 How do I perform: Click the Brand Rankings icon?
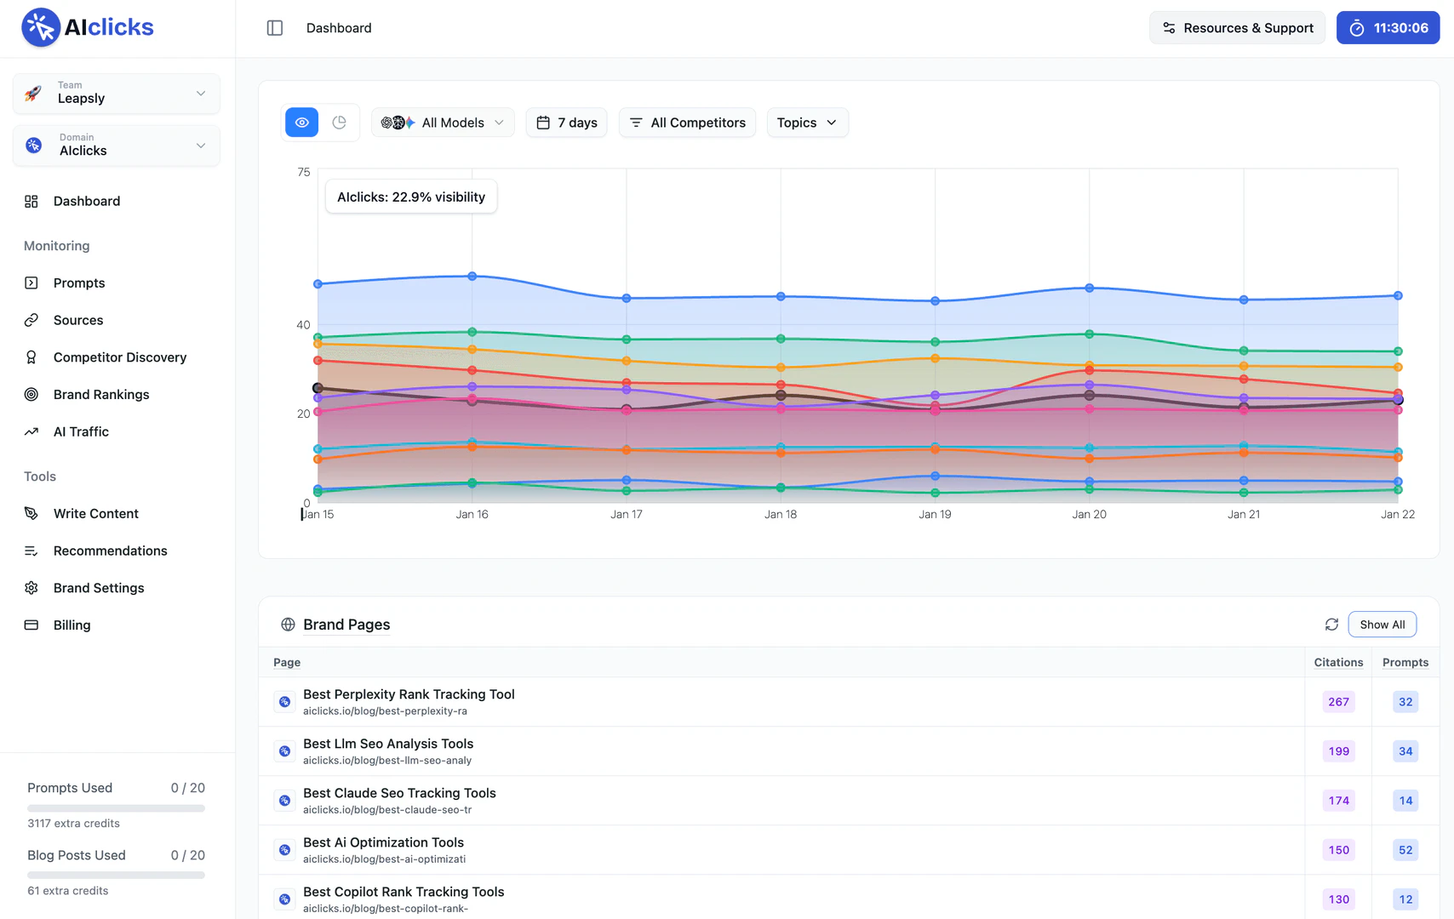tap(31, 394)
